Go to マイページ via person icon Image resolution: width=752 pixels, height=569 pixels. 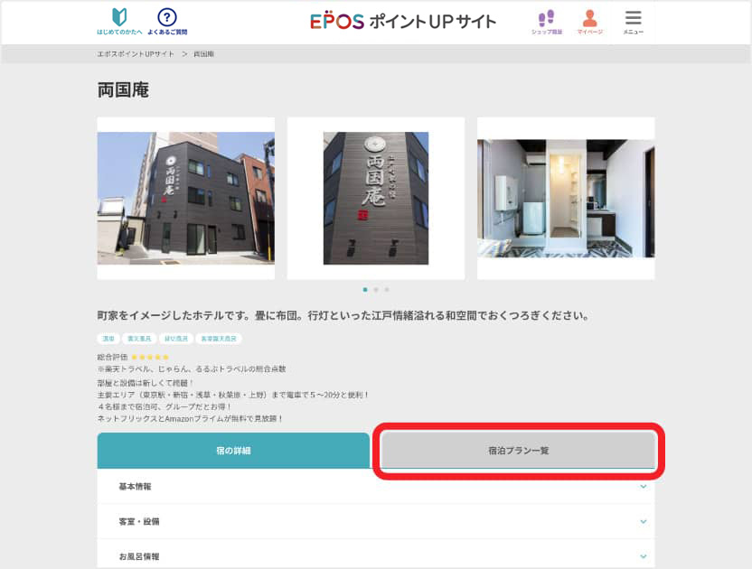pos(589,20)
